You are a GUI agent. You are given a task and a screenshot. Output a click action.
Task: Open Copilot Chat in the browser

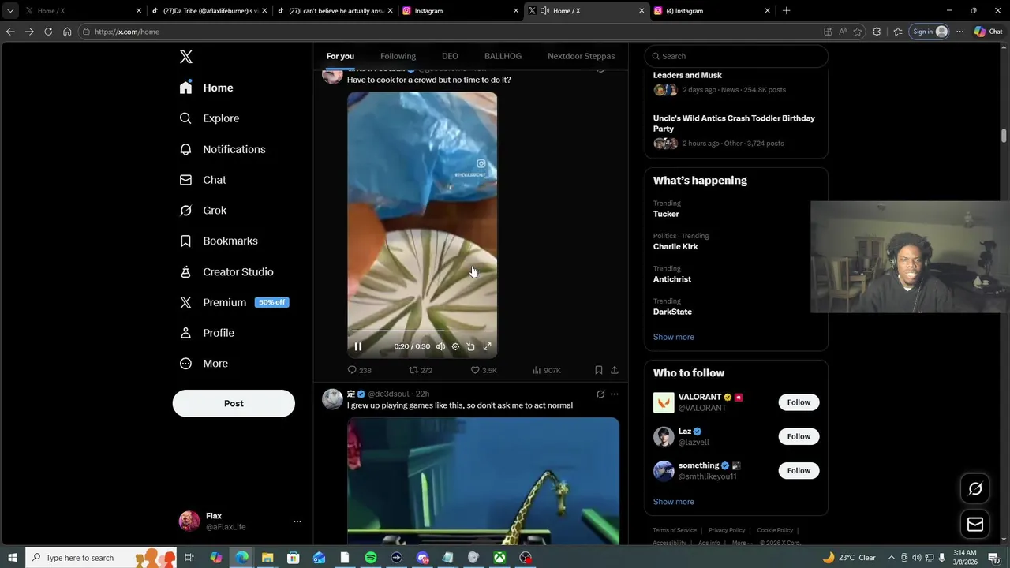pyautogui.click(x=988, y=32)
